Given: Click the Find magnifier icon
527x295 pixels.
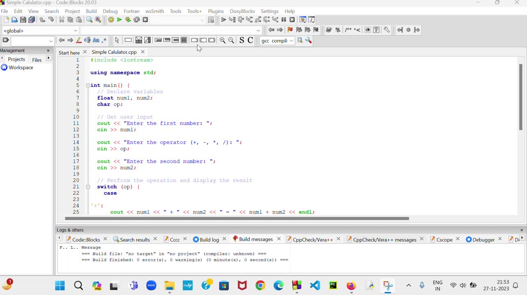Looking at the screenshot, I should pos(89,20).
